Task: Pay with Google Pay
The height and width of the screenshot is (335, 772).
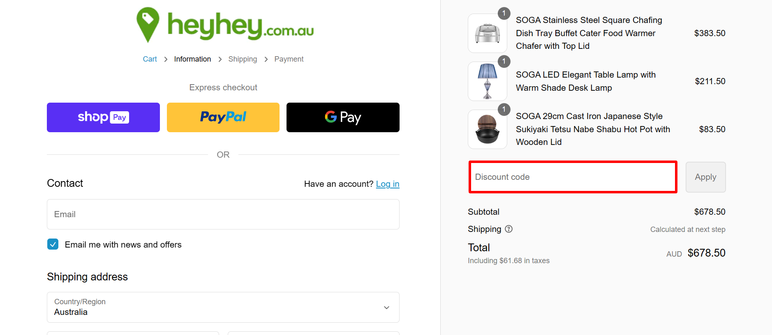Action: 342,117
